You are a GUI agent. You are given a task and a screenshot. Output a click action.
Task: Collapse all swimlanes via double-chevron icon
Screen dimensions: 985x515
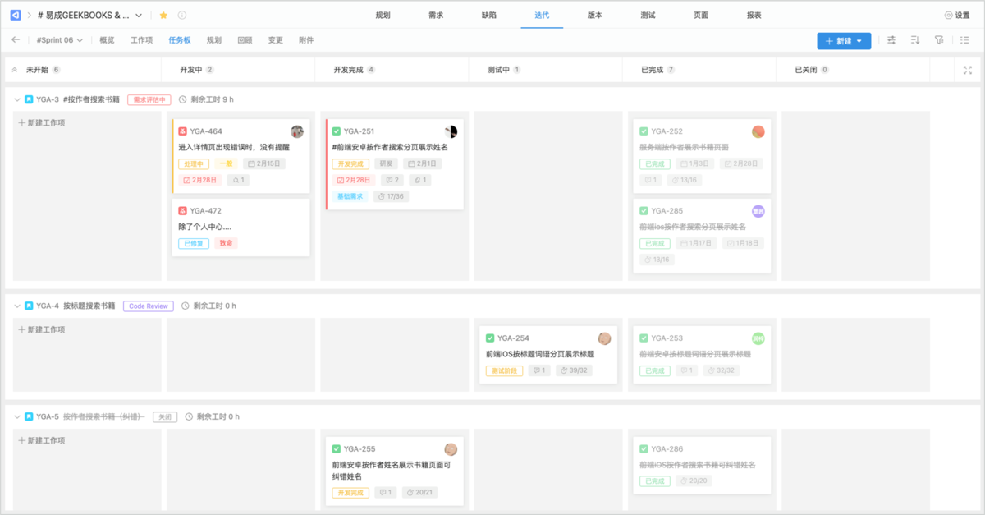(15, 70)
